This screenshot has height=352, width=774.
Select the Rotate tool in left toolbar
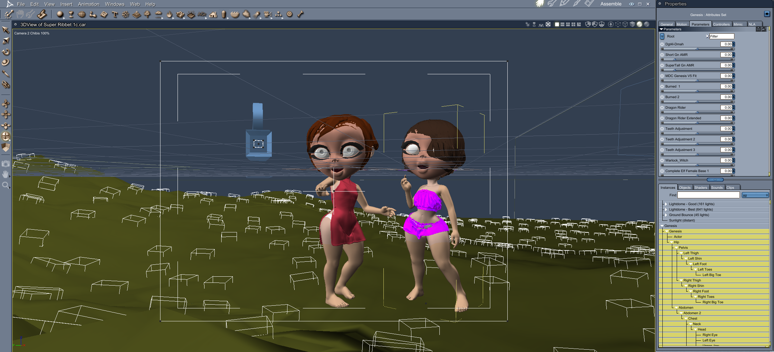5,52
